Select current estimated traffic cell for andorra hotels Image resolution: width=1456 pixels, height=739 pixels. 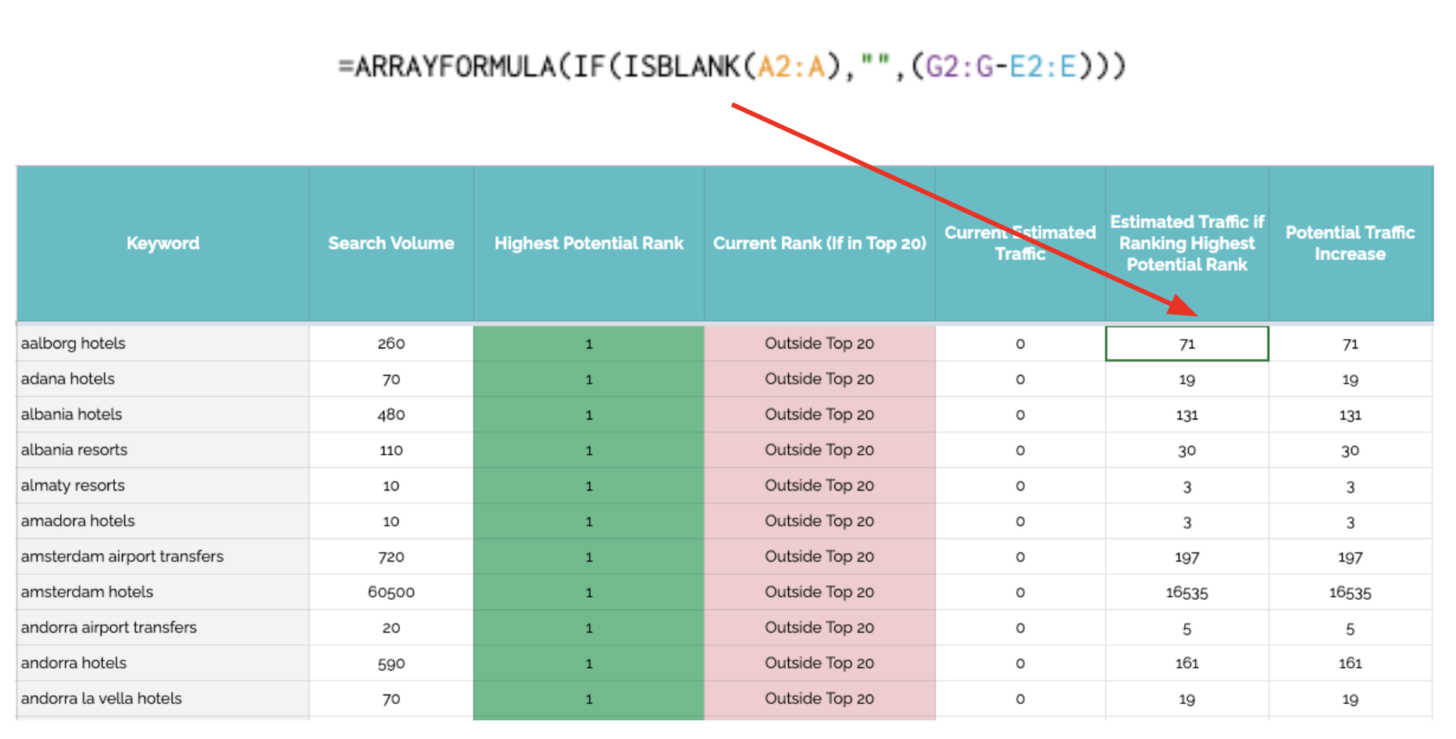(1019, 663)
